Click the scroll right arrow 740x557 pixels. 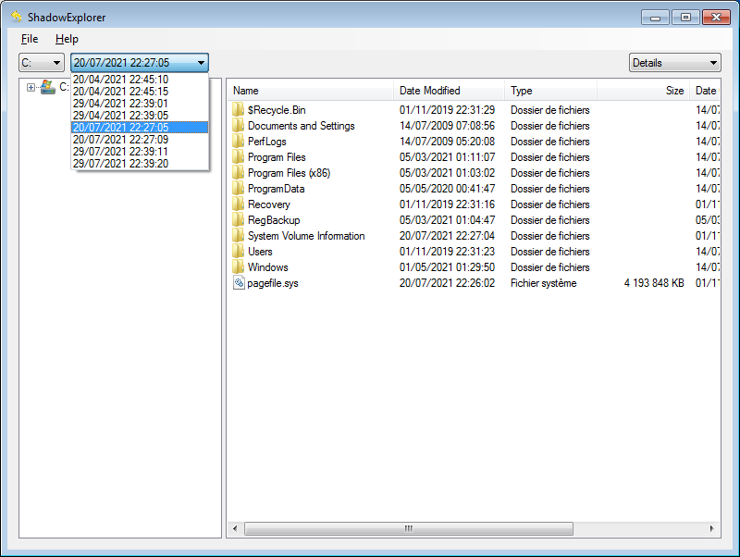click(x=711, y=528)
